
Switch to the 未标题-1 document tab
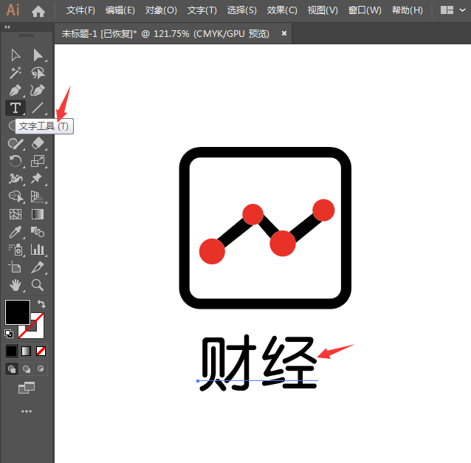165,34
